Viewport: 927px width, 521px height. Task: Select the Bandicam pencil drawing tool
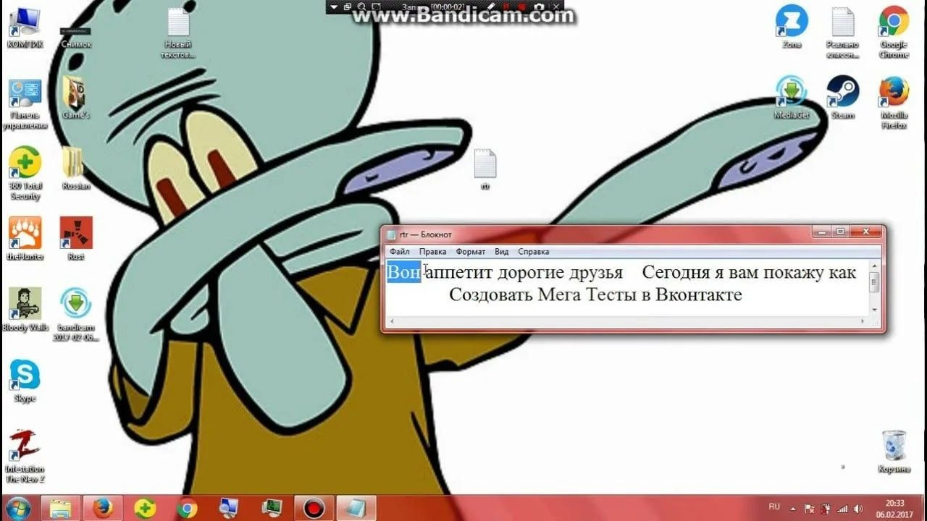coord(491,7)
